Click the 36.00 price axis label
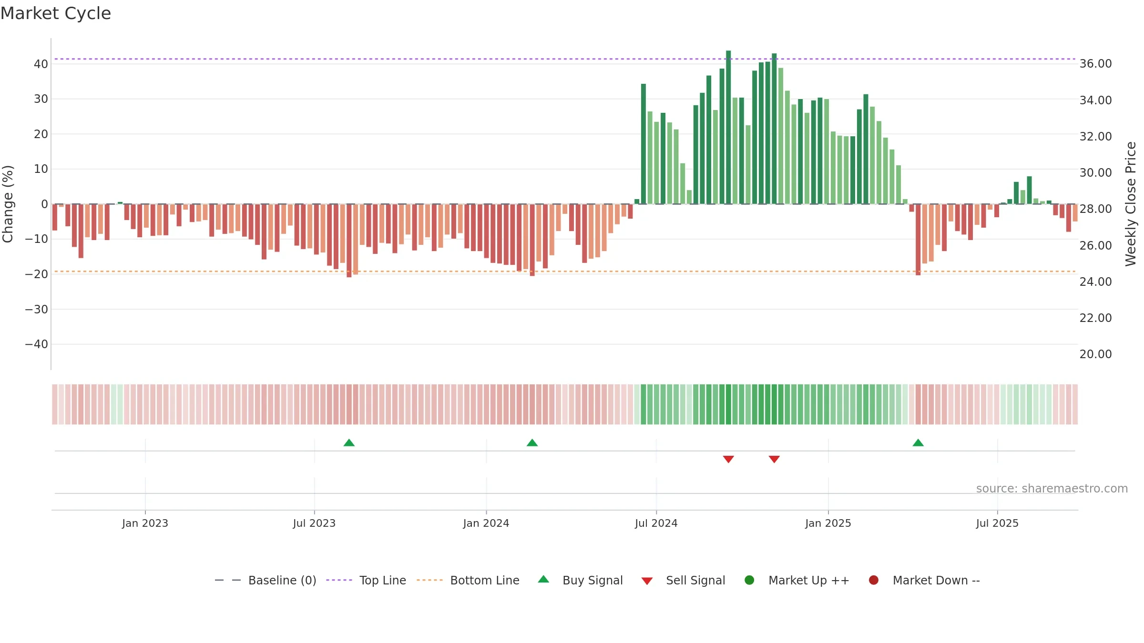This screenshot has width=1144, height=643. (1095, 64)
